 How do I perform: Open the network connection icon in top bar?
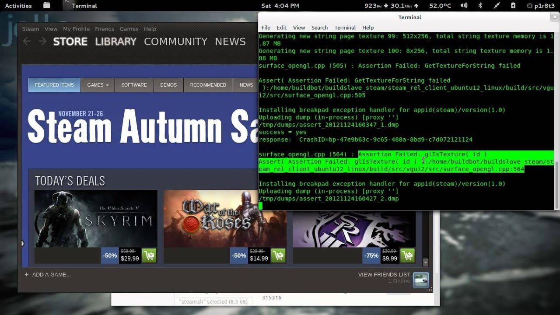(497, 6)
